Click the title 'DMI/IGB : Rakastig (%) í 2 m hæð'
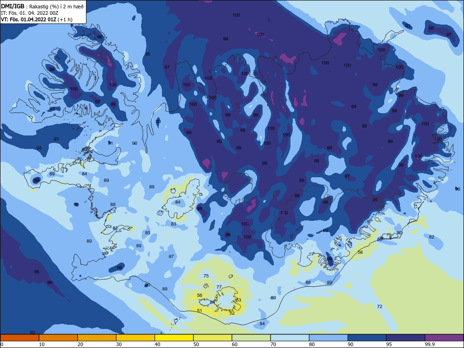 pos(42,6)
